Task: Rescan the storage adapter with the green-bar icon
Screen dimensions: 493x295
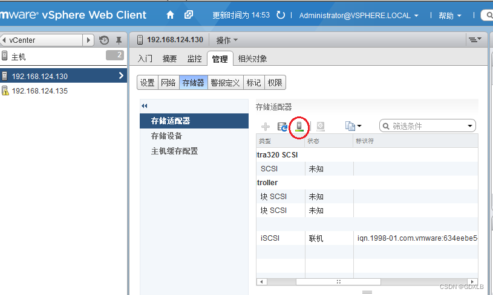Action: 299,126
